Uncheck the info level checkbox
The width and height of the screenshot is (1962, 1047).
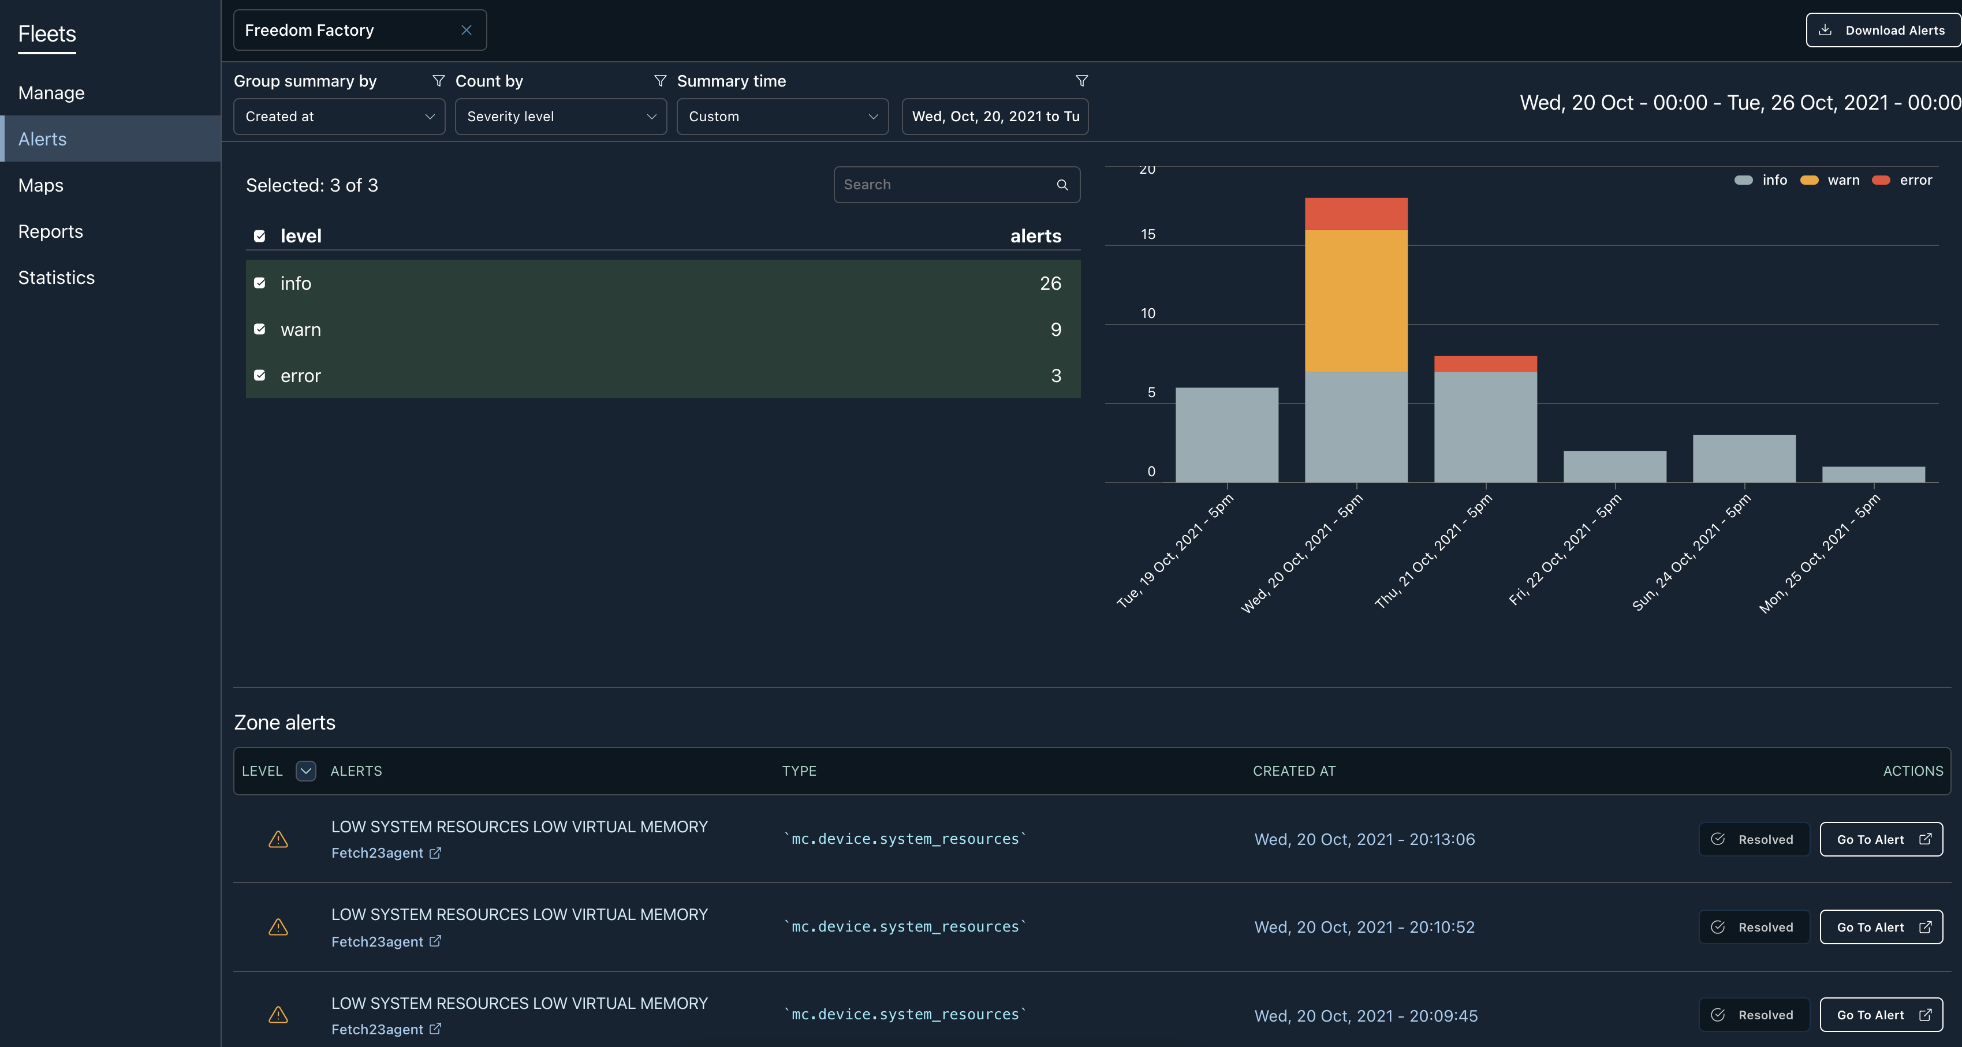(260, 283)
